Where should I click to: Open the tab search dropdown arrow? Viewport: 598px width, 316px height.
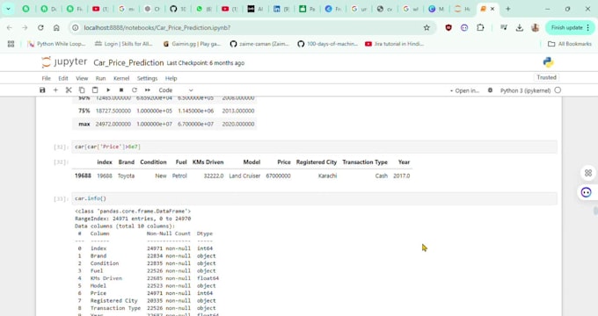click(8, 9)
